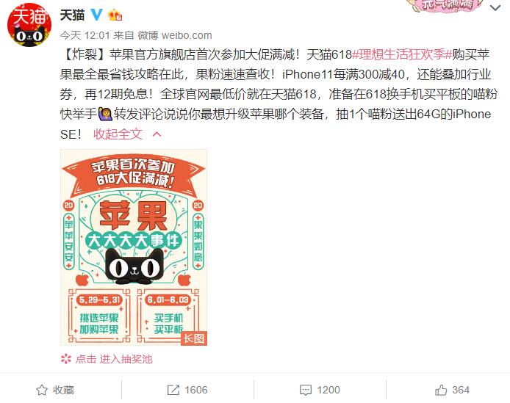Open comments via the speech bubble icon
This screenshot has height=403, width=510.
[306, 390]
